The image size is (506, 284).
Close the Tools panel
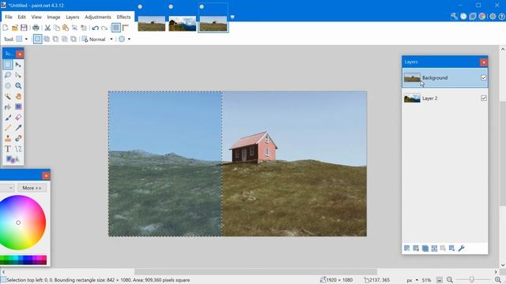click(x=20, y=54)
